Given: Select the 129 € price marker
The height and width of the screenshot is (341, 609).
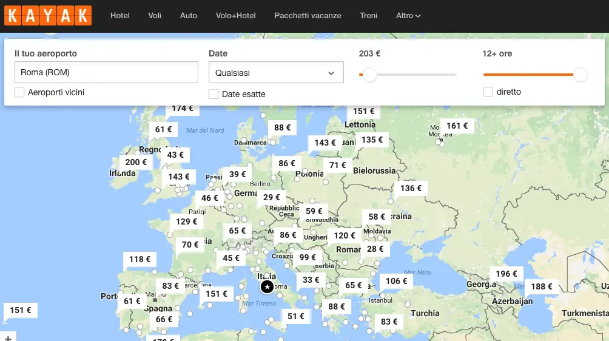Looking at the screenshot, I should pos(186,221).
